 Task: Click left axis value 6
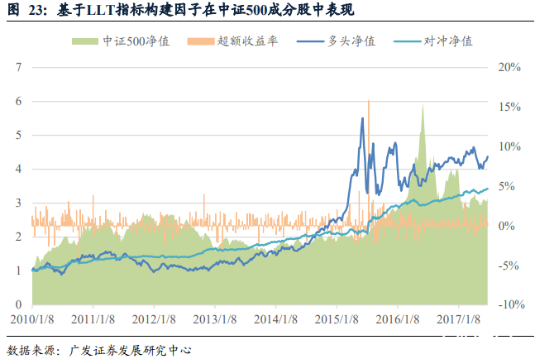pos(18,101)
